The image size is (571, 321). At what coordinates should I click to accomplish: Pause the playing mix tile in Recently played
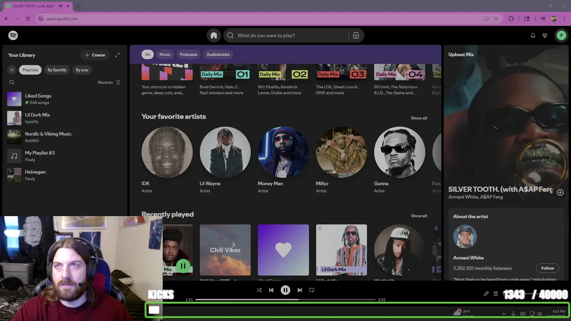click(183, 266)
